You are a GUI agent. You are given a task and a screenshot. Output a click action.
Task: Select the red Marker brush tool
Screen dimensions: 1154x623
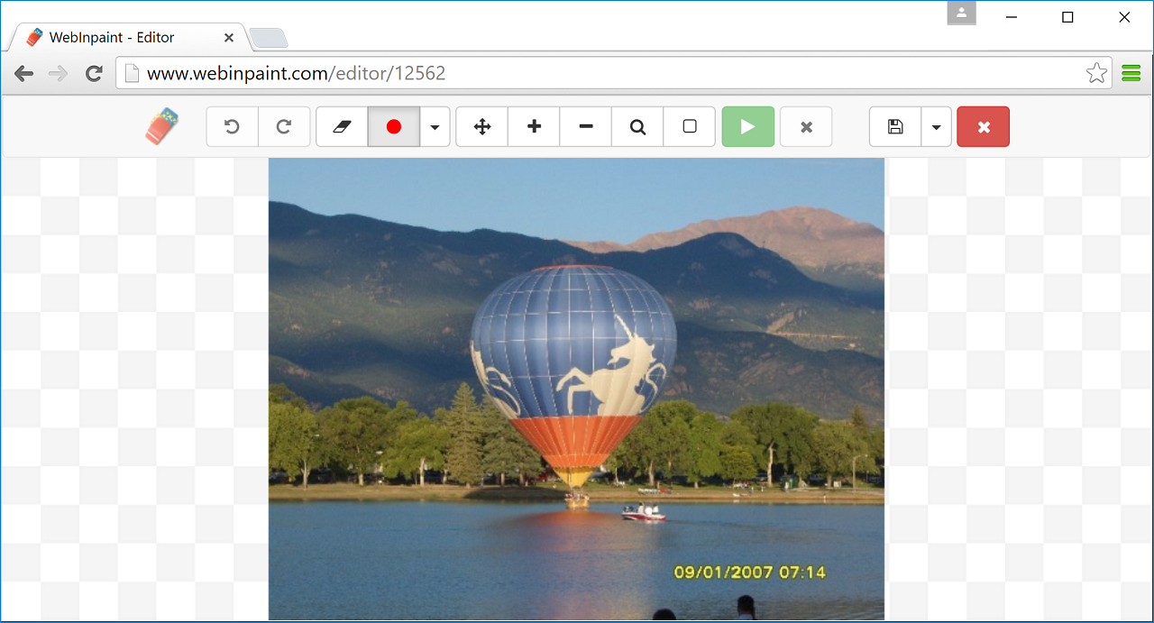393,126
